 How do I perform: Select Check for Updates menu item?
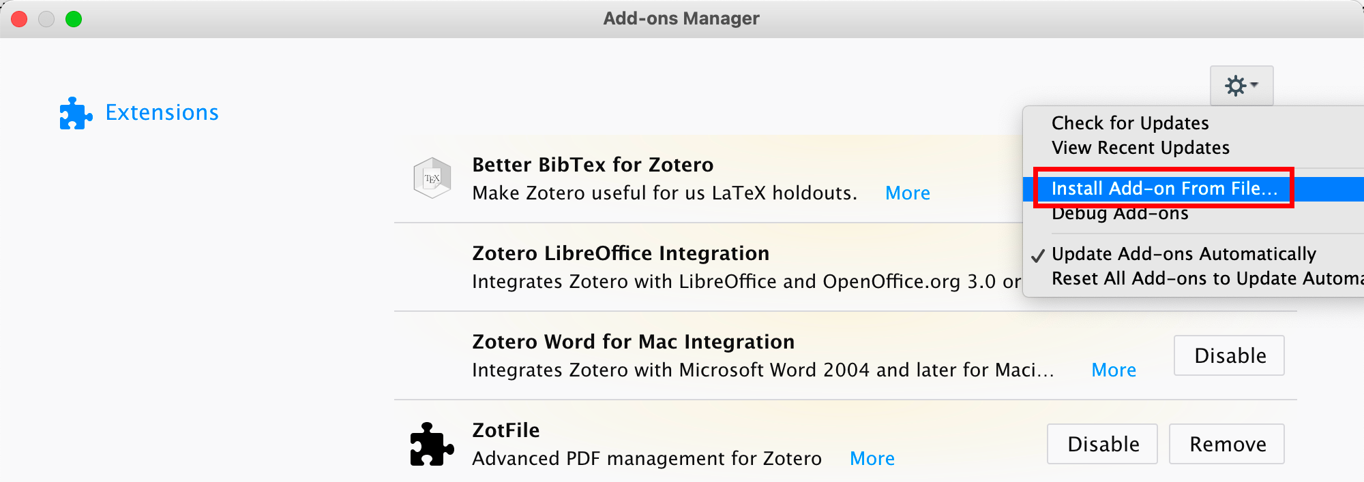(1129, 123)
